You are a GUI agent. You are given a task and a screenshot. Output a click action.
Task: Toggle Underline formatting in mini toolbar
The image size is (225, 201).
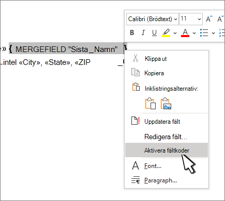(x=154, y=32)
